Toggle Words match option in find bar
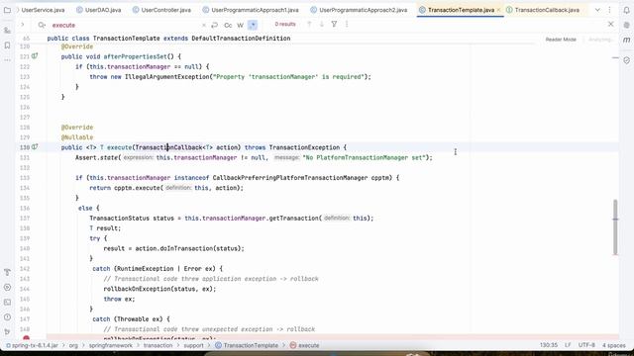 pos(240,25)
